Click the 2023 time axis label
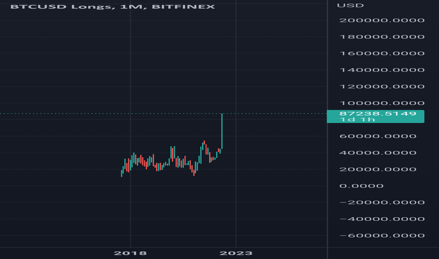 pyautogui.click(x=236, y=253)
